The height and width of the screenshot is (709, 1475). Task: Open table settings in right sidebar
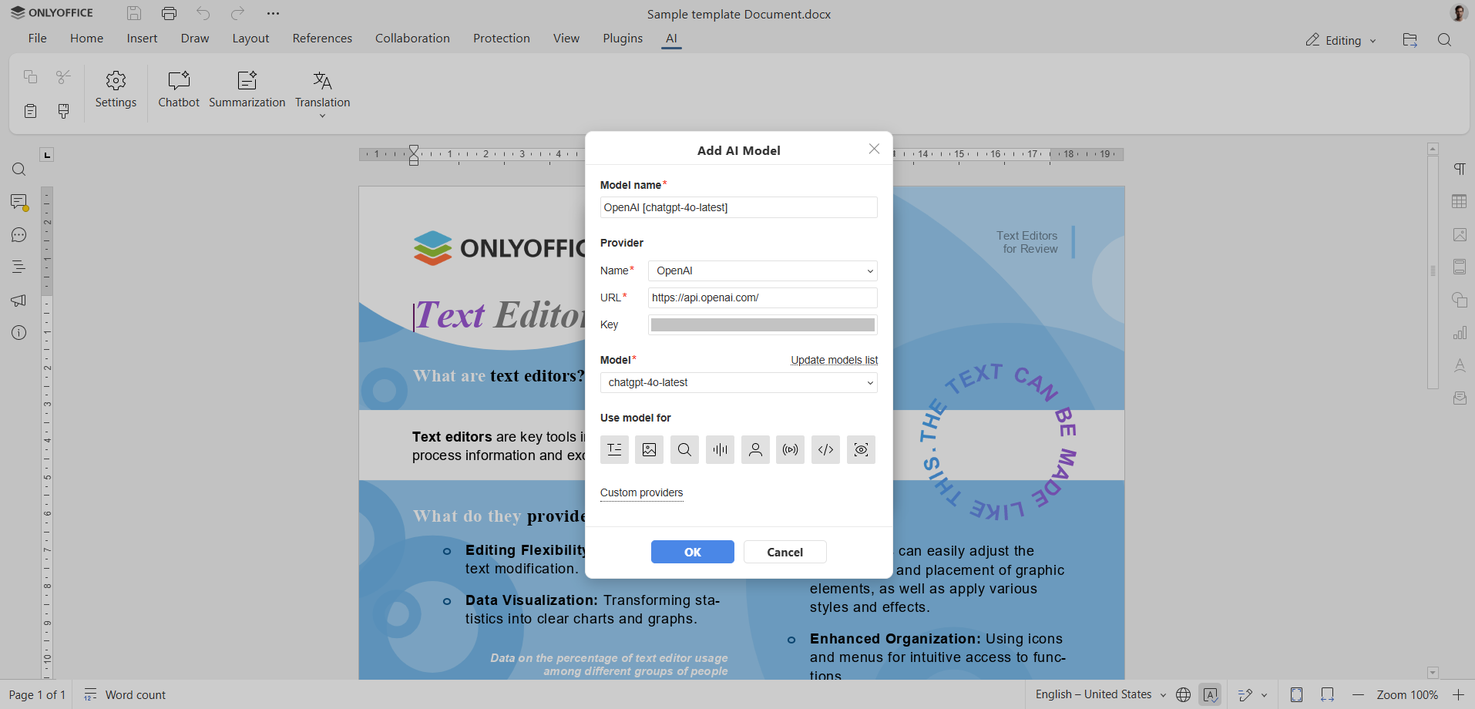[x=1460, y=202]
